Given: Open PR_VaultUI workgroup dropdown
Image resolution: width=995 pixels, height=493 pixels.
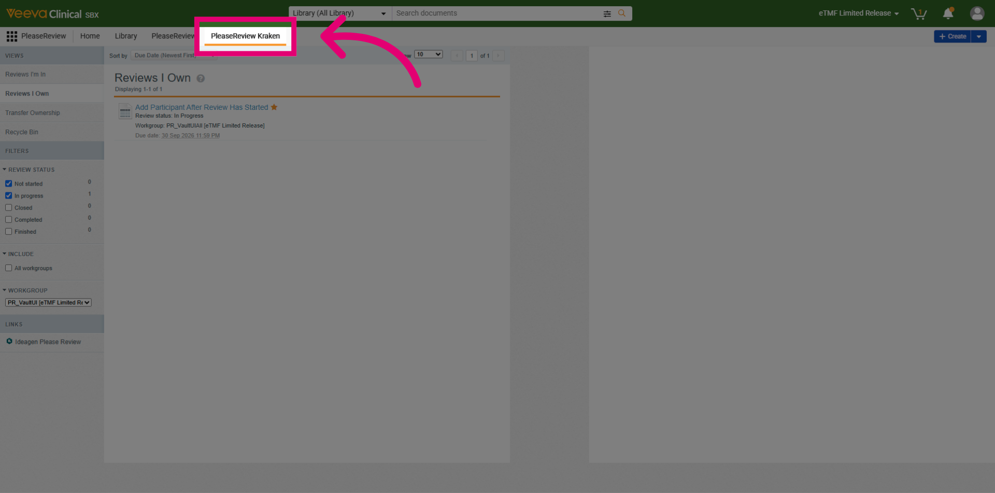Looking at the screenshot, I should point(49,302).
